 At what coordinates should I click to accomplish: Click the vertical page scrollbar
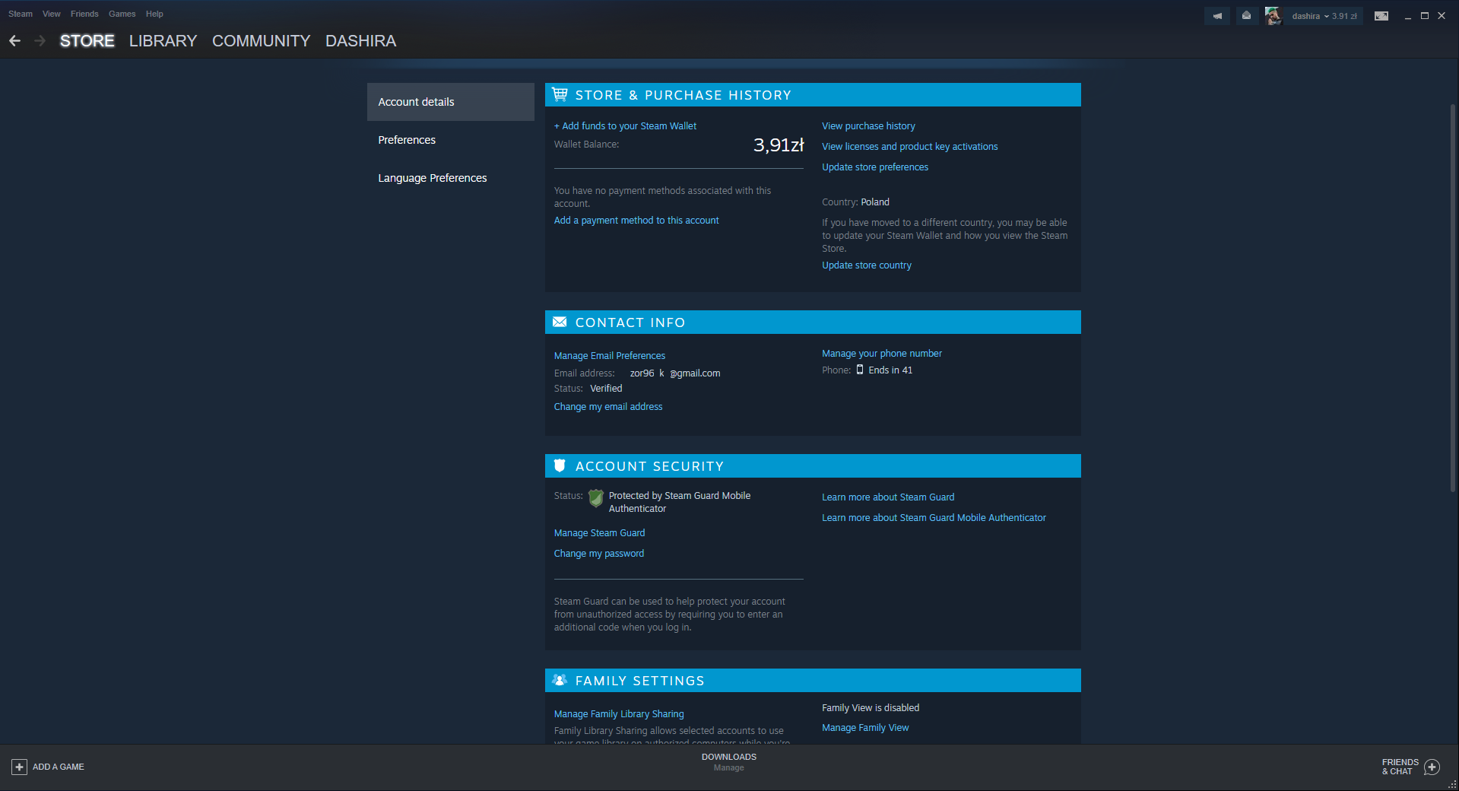[x=1453, y=297]
